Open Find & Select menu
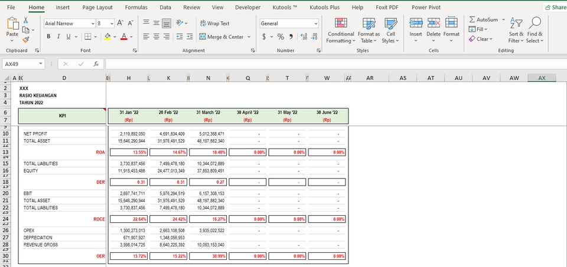The height and width of the screenshot is (267, 567). pyautogui.click(x=535, y=30)
